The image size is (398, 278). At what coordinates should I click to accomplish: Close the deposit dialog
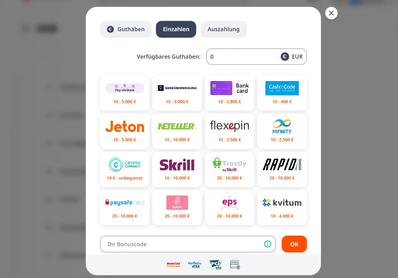pos(331,13)
